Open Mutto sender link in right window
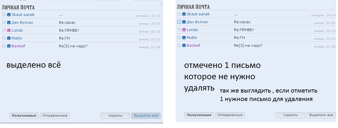The width and height of the screenshot is (338, 128). [192, 37]
